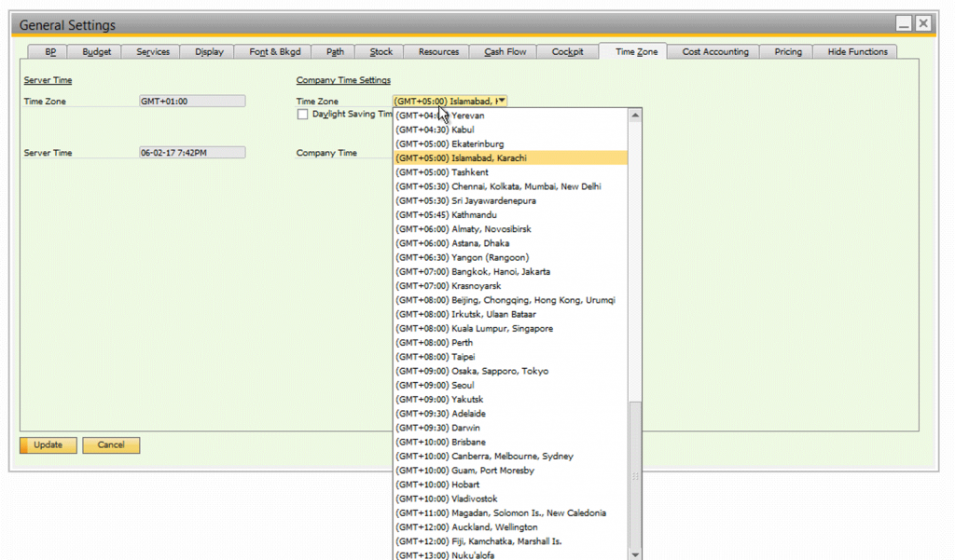Screen dimensions: 955x560
Task: Switch to the Cash Flow tab
Action: pyautogui.click(x=503, y=51)
